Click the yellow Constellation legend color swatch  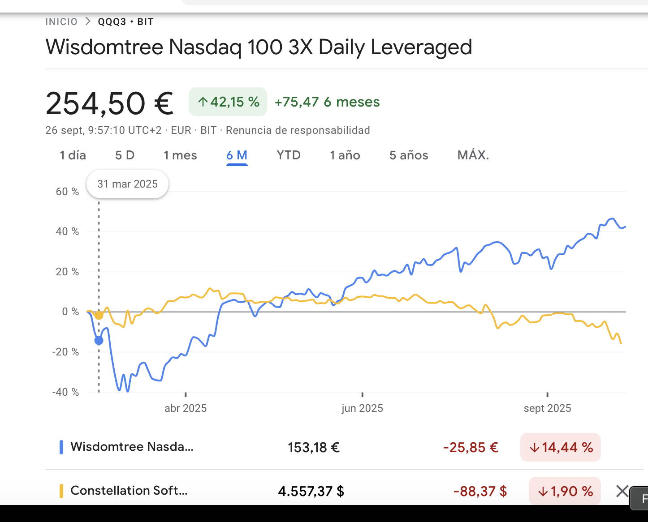pyautogui.click(x=61, y=491)
